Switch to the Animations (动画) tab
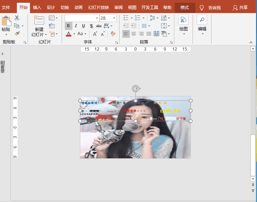 coord(79,8)
